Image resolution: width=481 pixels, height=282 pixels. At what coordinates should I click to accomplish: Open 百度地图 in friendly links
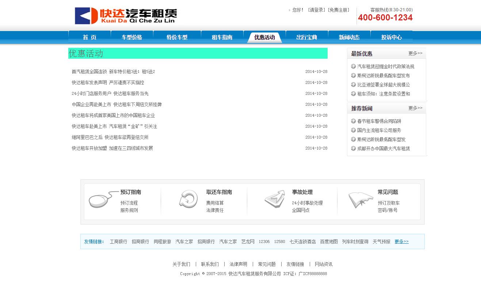tap(329, 242)
